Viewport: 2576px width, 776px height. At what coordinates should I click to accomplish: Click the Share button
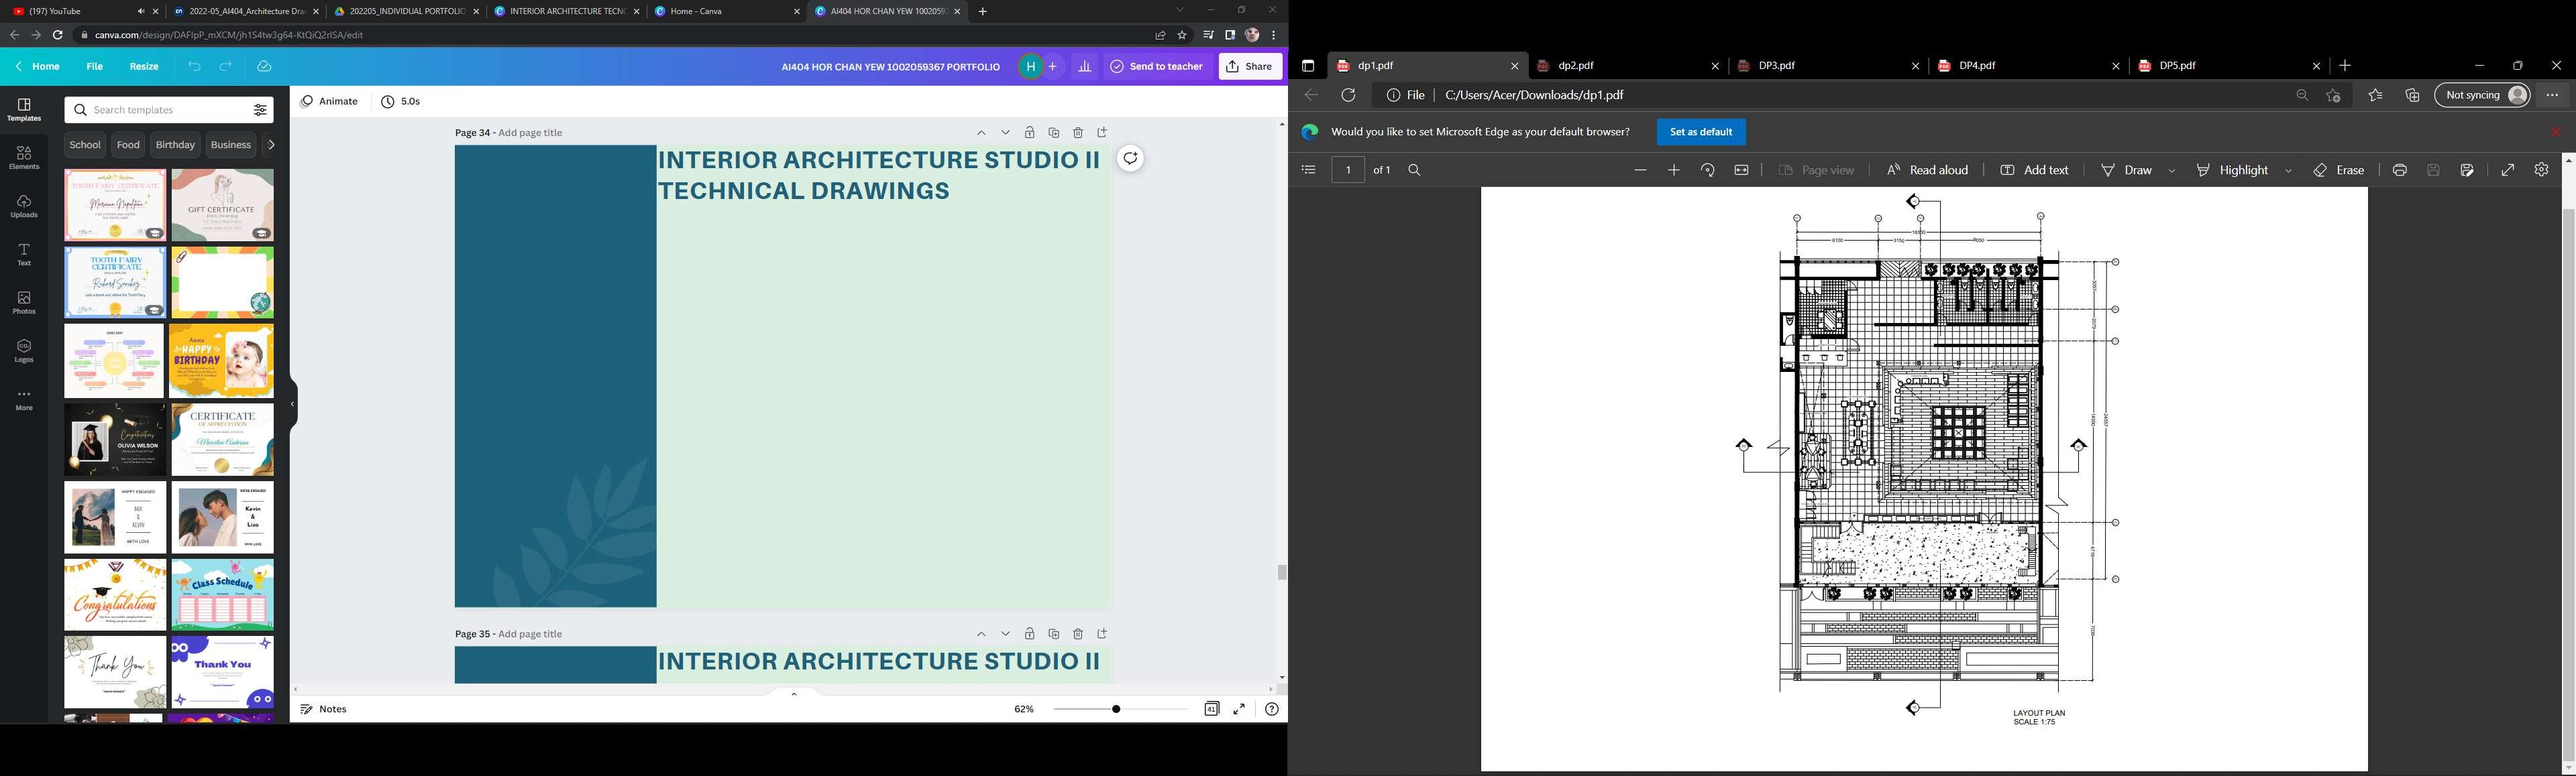tap(1250, 67)
